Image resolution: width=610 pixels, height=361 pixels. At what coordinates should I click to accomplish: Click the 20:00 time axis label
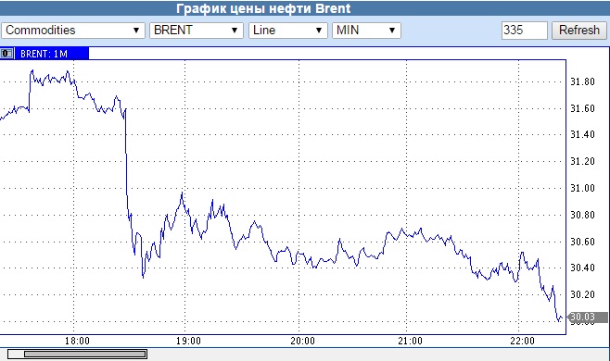(x=302, y=342)
